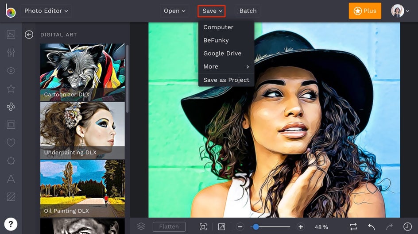This screenshot has width=418, height=234.
Task: Click the 48 % zoom value
Action: click(x=321, y=227)
